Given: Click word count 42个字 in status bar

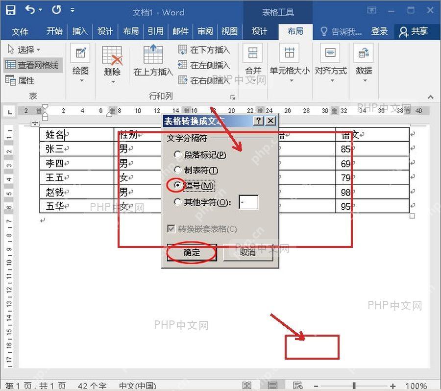Looking at the screenshot, I should 92,386.
